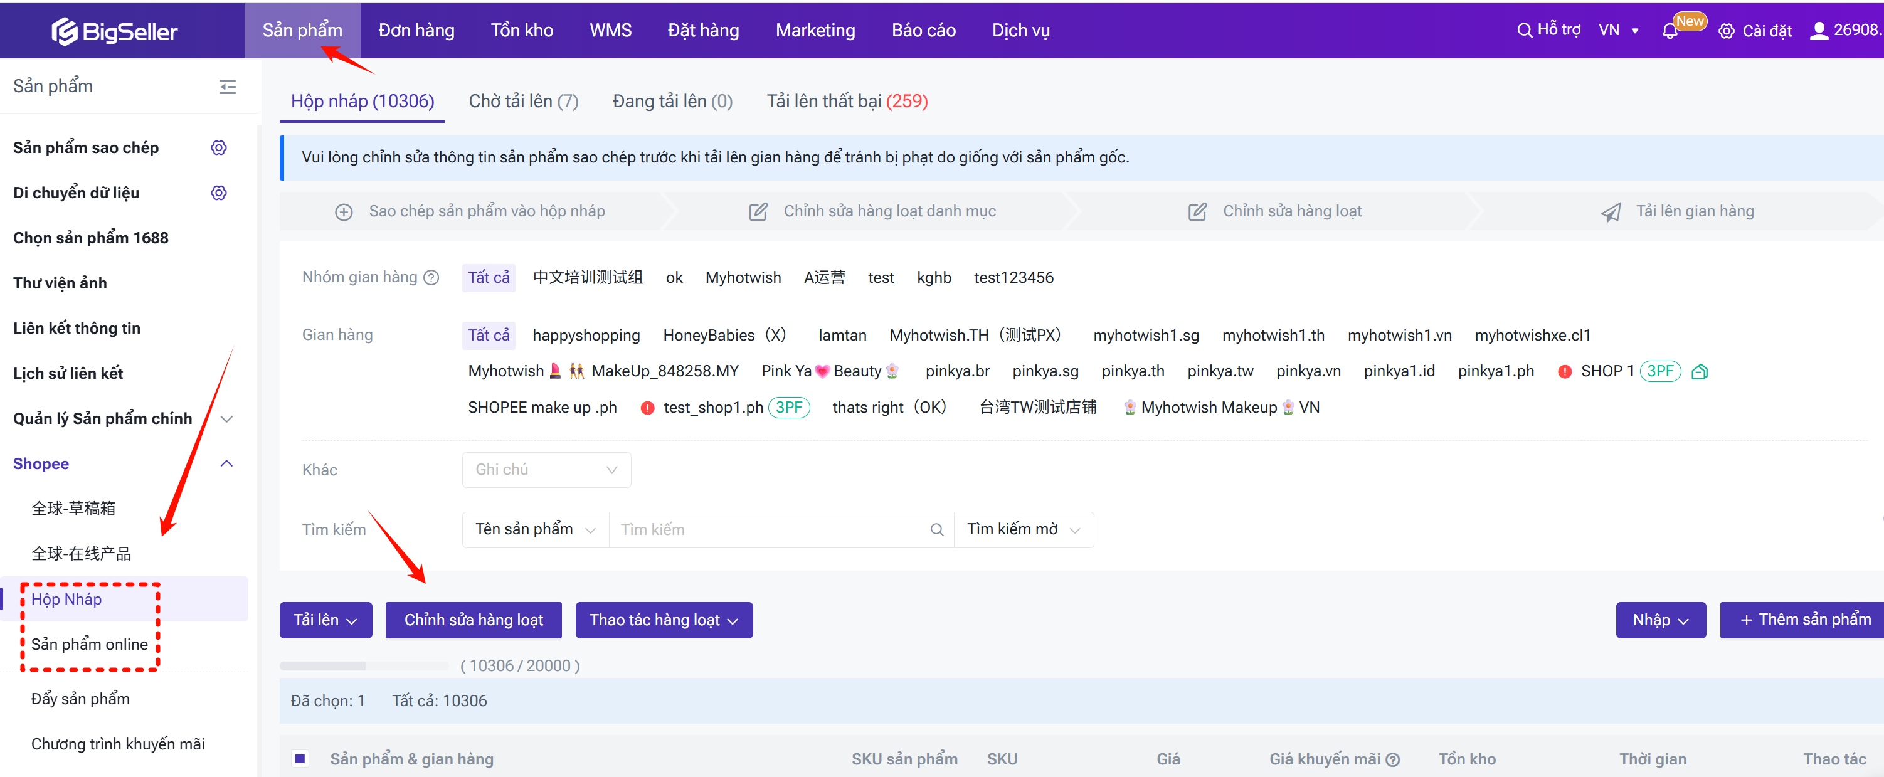
Task: Click the BigSeller logo icon
Action: pyautogui.click(x=65, y=31)
